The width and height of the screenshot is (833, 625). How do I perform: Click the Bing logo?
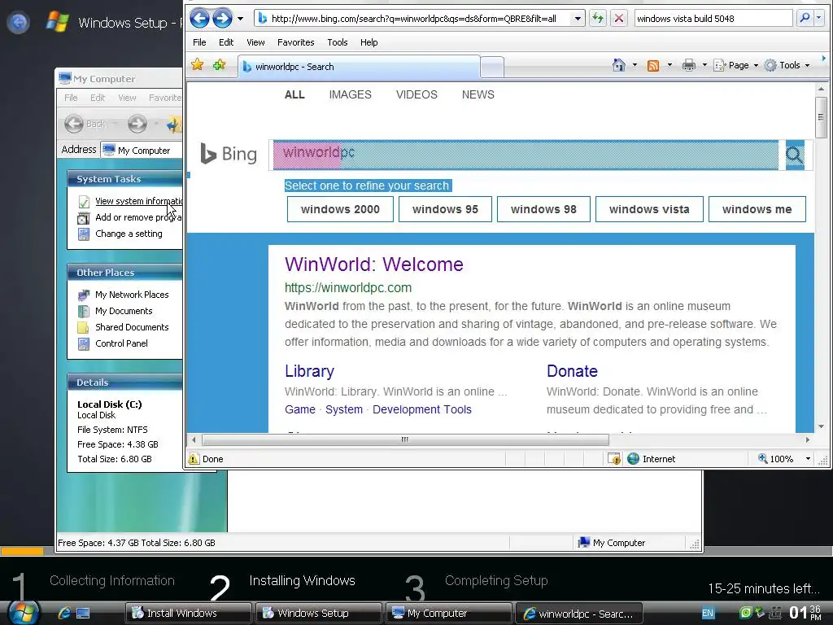[x=229, y=154]
